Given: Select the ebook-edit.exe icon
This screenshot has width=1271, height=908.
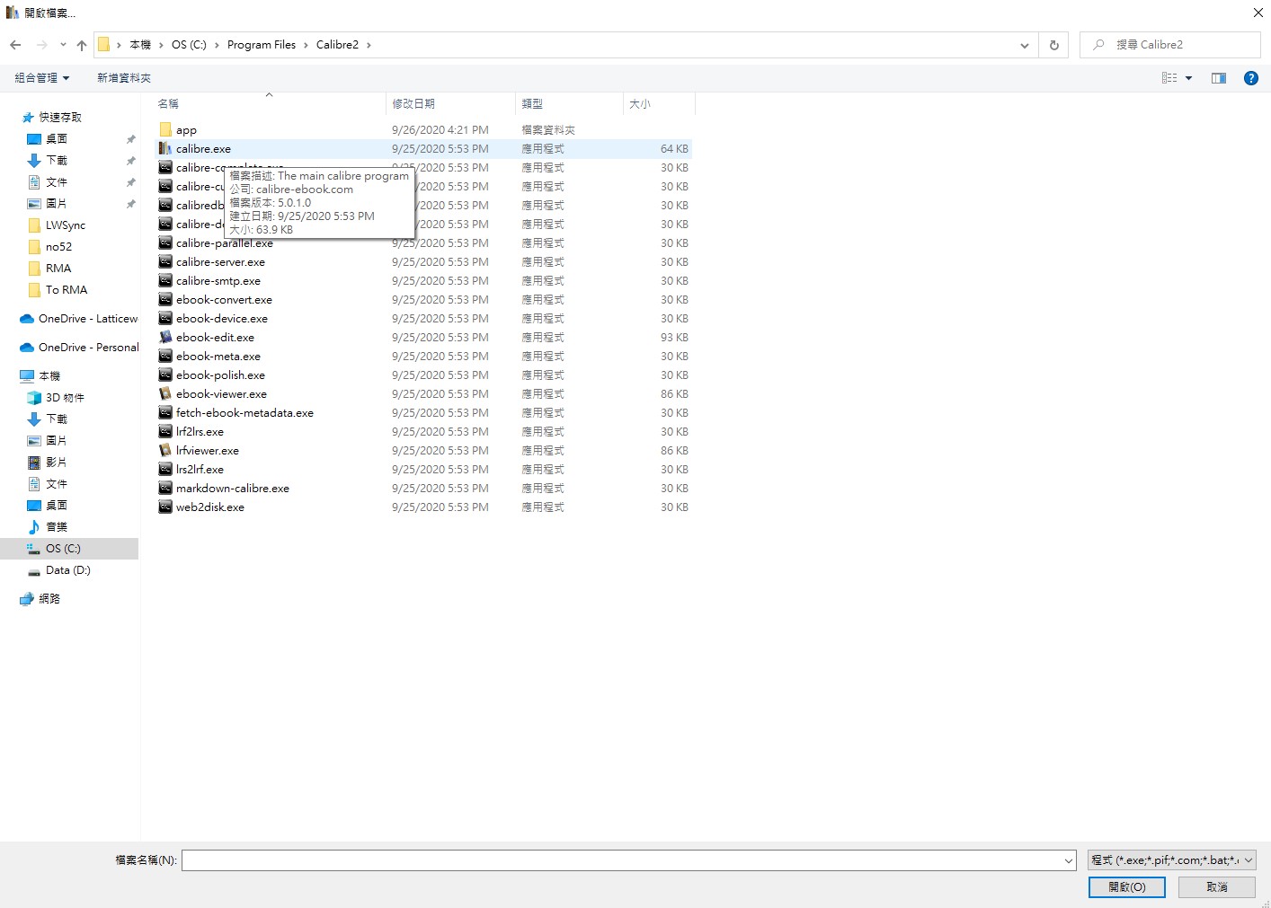Looking at the screenshot, I should pyautogui.click(x=165, y=338).
